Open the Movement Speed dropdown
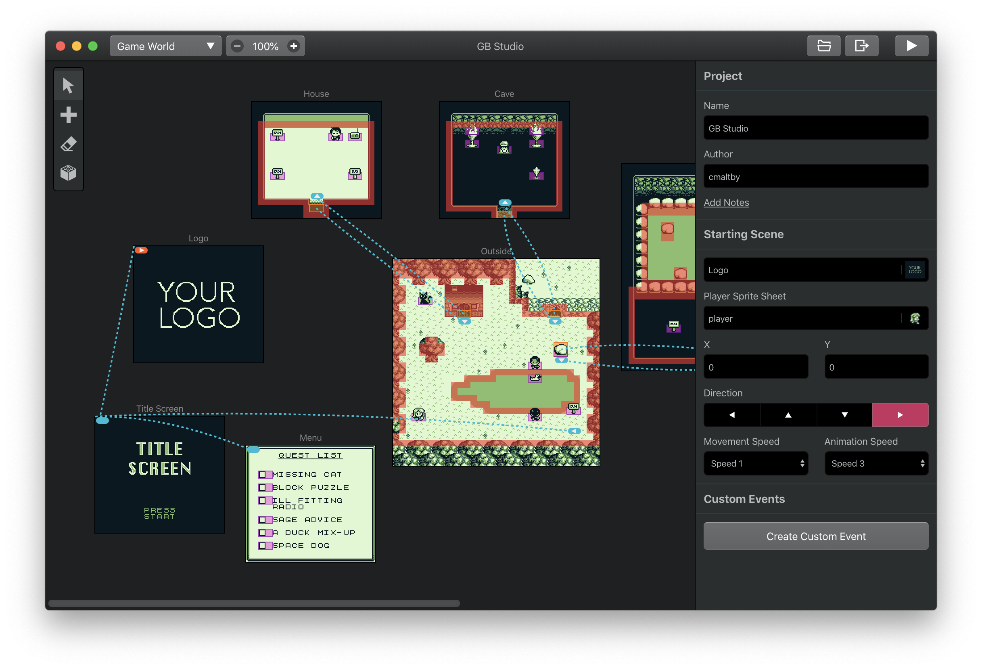Screen dimensions: 982x670 click(756, 463)
